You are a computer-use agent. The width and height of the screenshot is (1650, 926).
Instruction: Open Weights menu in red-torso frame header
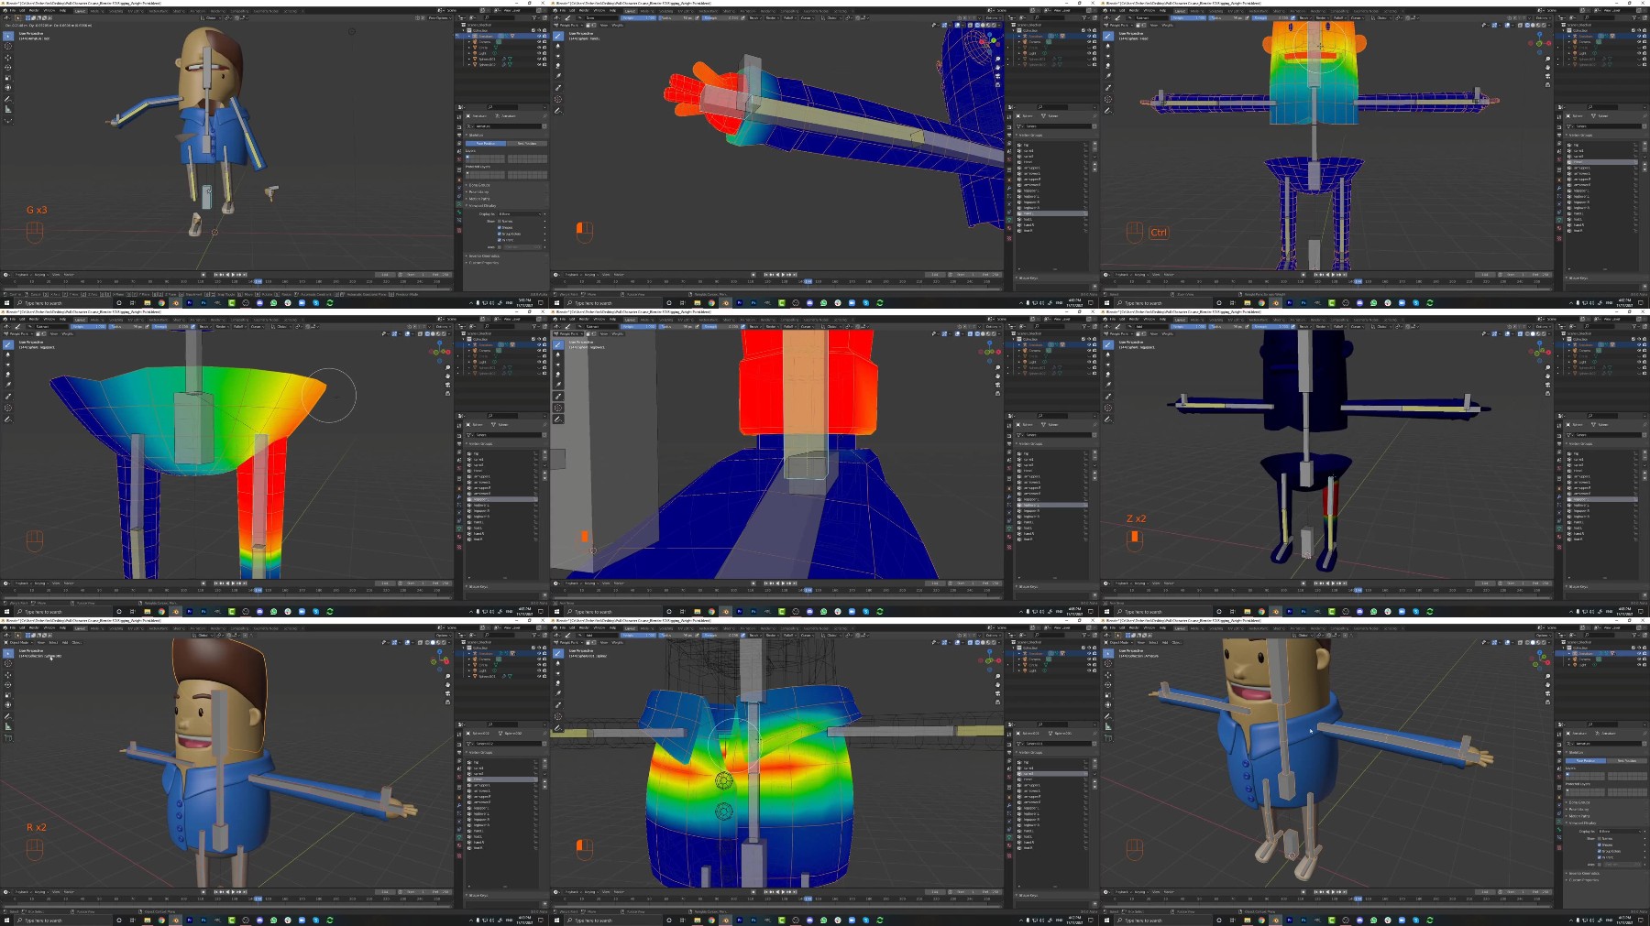617,333
